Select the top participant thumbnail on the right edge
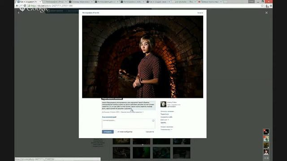This screenshot has height=161, width=287. click(266, 131)
